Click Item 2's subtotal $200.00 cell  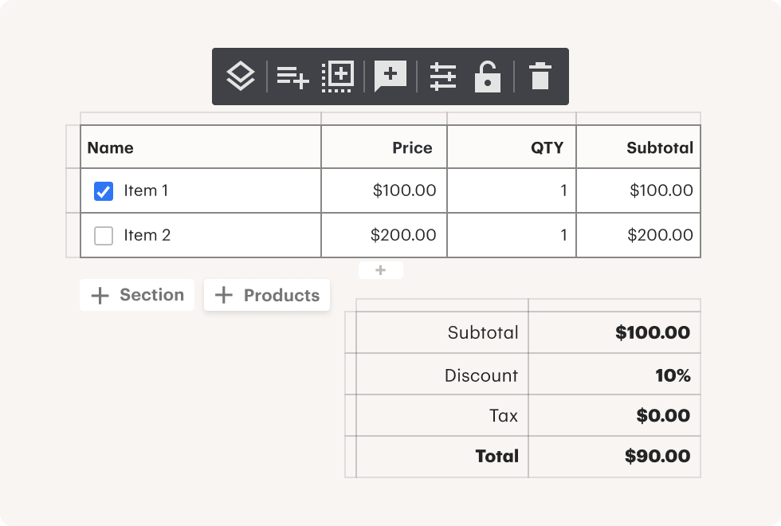[638, 235]
